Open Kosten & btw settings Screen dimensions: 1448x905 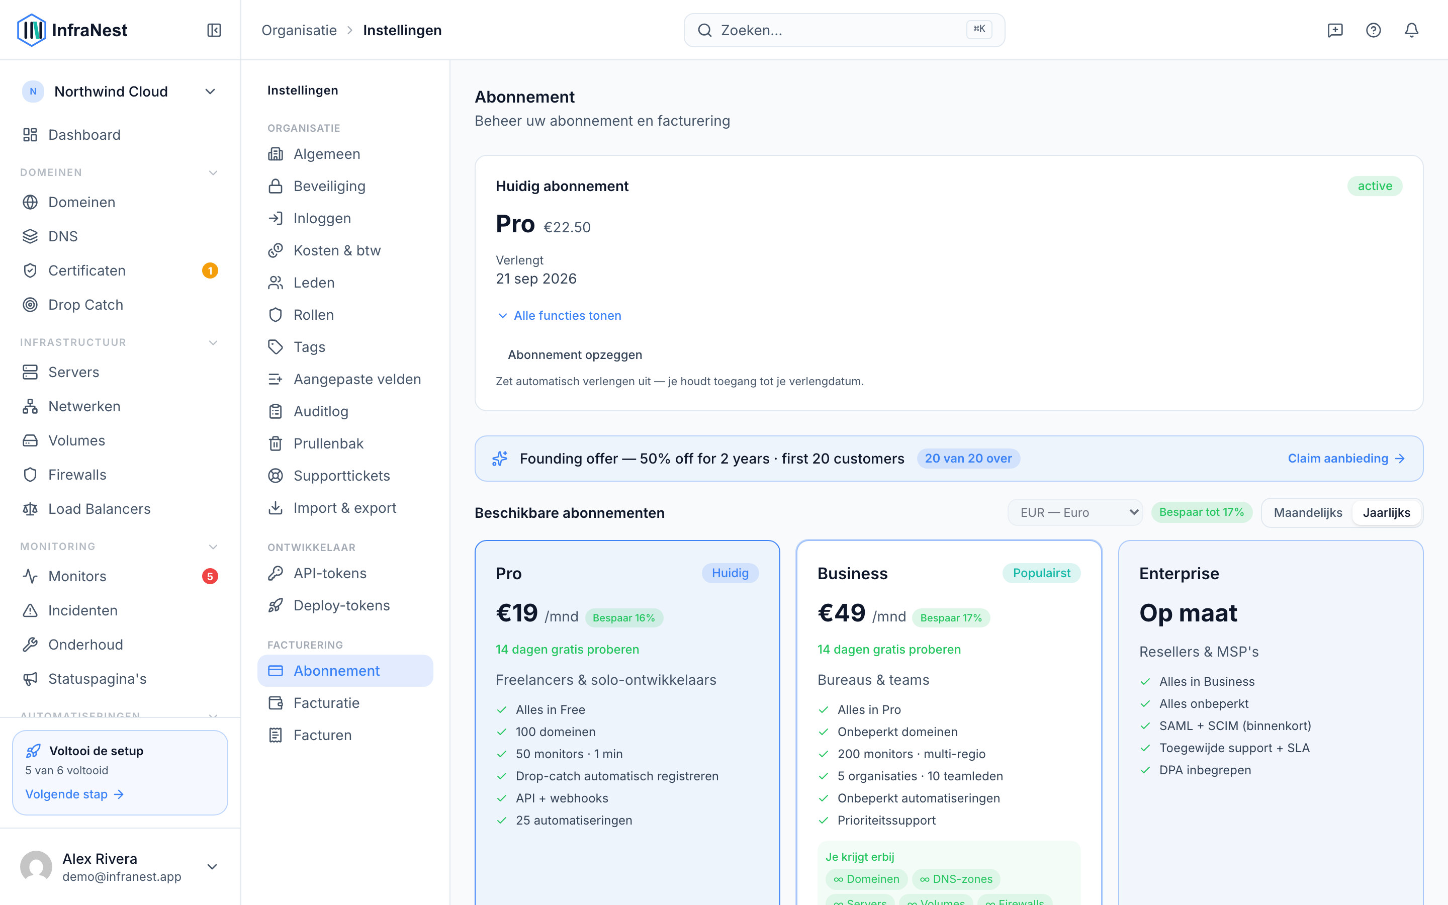pyautogui.click(x=345, y=250)
